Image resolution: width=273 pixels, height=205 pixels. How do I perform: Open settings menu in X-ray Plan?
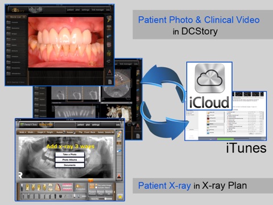(96, 125)
